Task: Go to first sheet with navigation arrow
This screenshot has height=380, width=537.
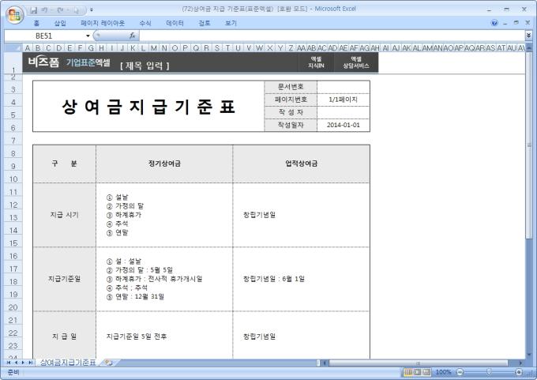Action: [8, 363]
